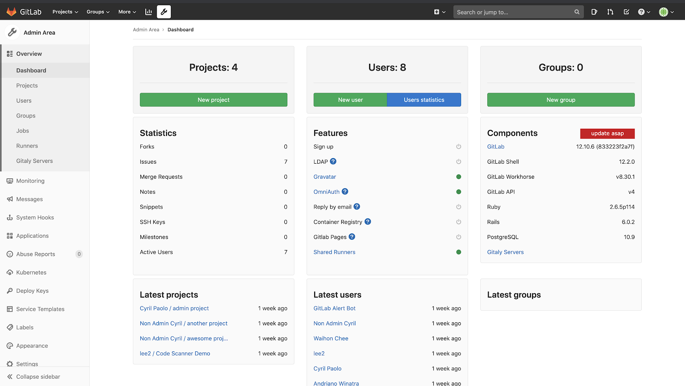The width and height of the screenshot is (685, 386).
Task: Click the Reply by email power icon
Action: [x=459, y=207]
